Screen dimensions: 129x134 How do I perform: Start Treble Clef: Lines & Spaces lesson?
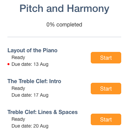106,119
